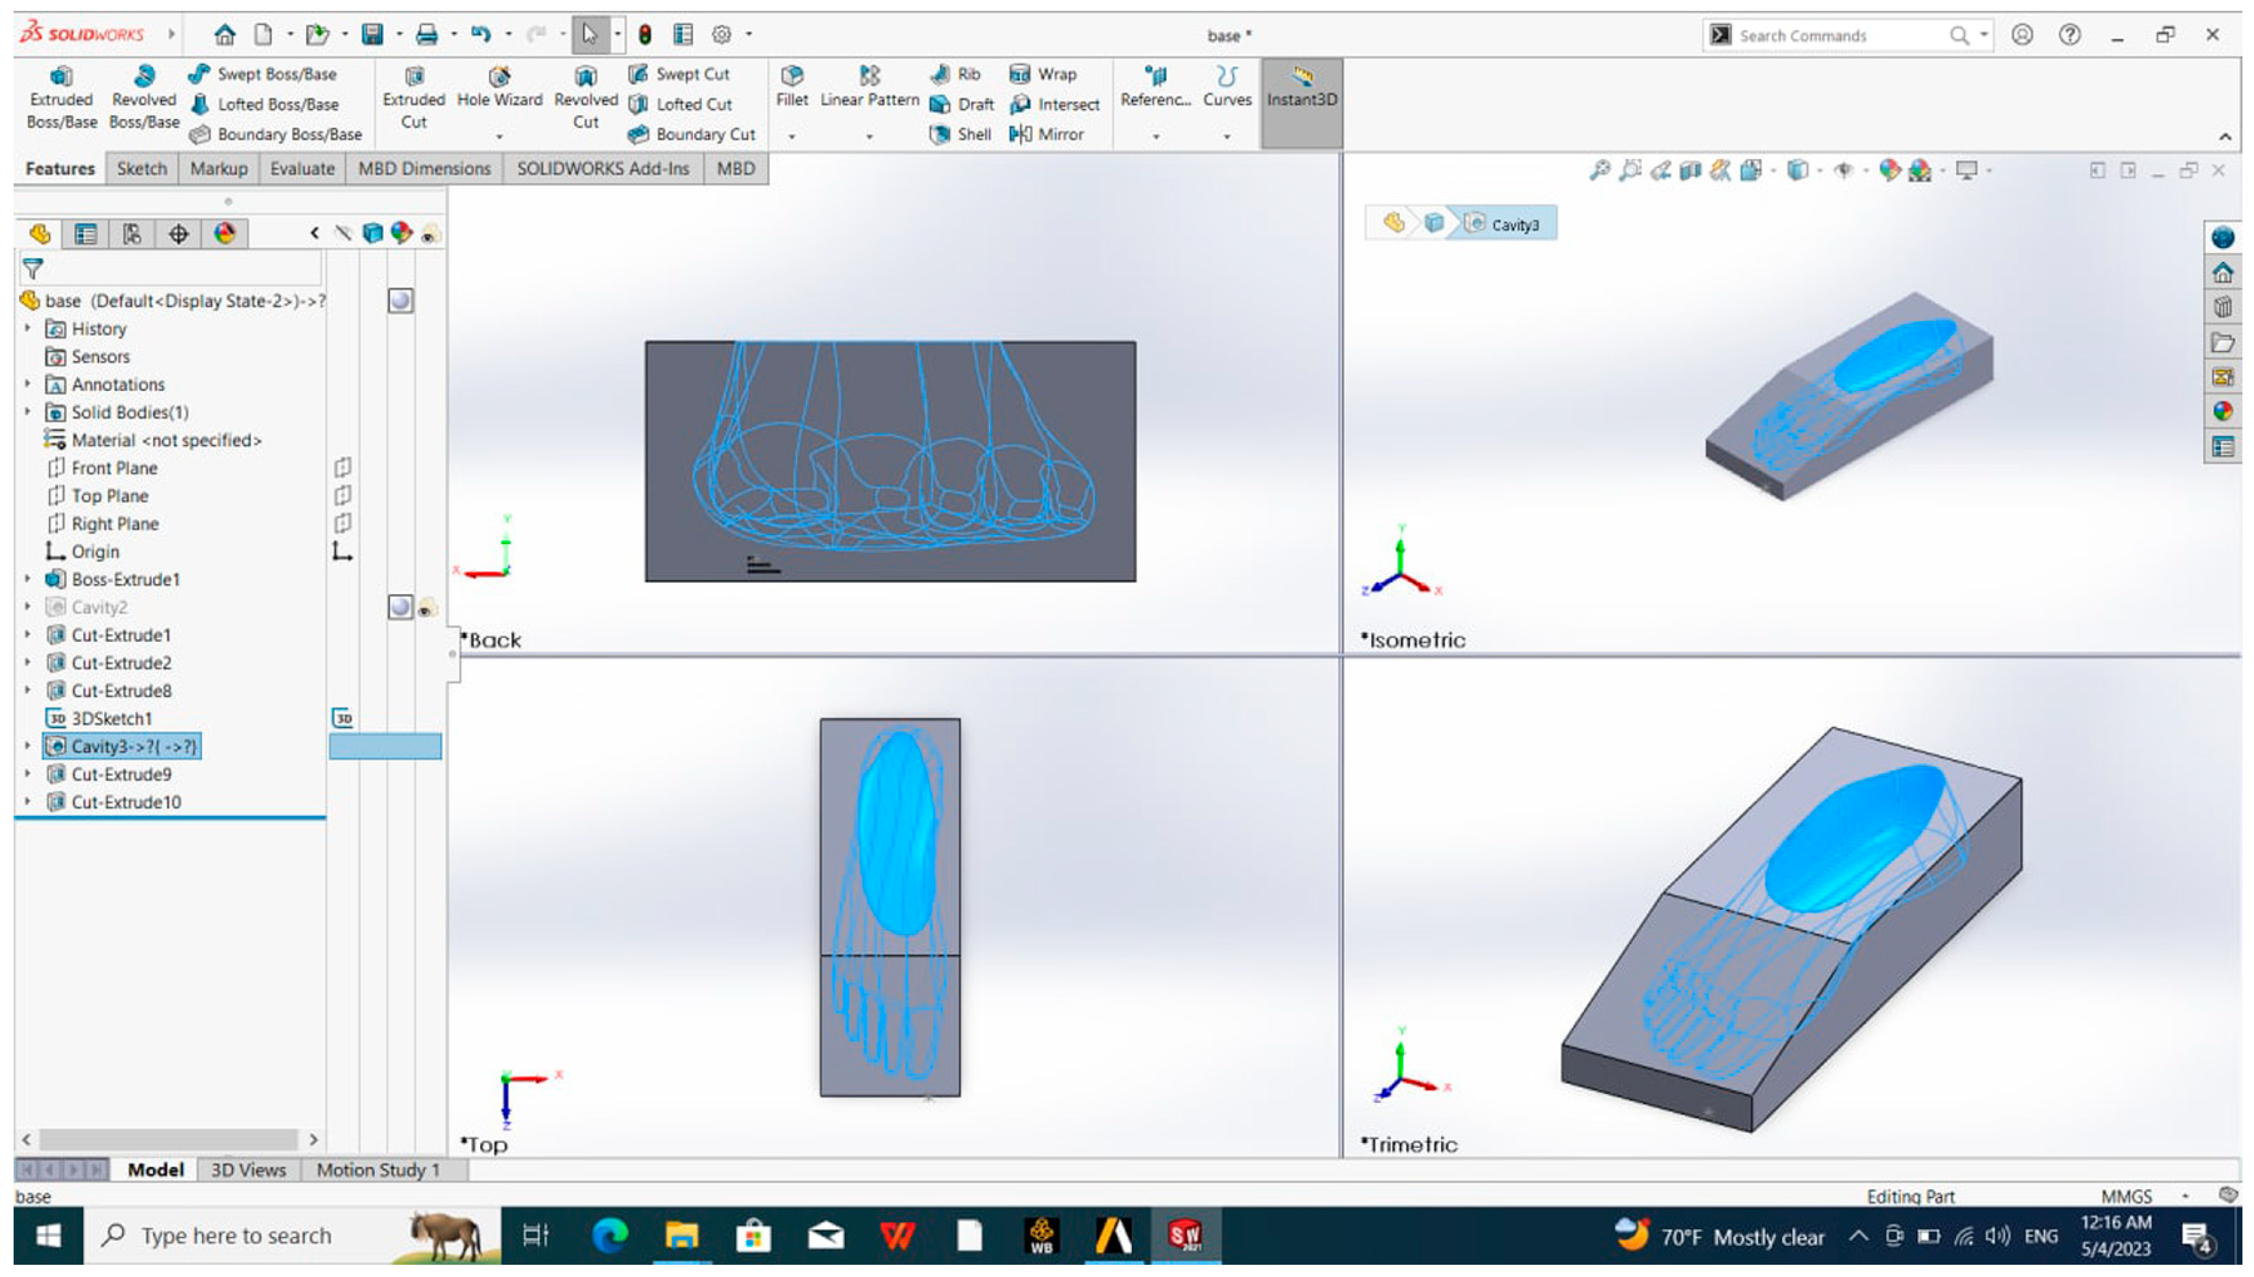Open the Linear Pattern dropdown arrow

869,136
